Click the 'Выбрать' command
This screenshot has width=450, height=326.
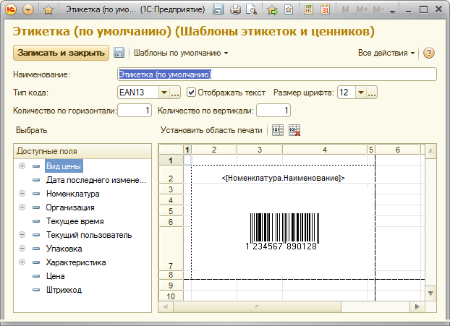click(x=32, y=130)
